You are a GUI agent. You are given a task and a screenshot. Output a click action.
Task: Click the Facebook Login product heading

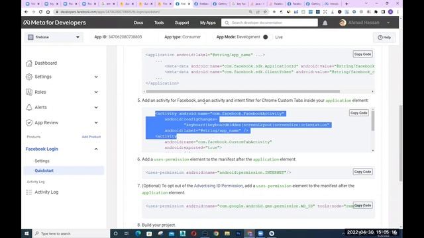click(x=42, y=149)
